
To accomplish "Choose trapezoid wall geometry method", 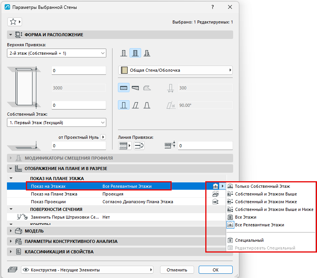I will point(135,88).
